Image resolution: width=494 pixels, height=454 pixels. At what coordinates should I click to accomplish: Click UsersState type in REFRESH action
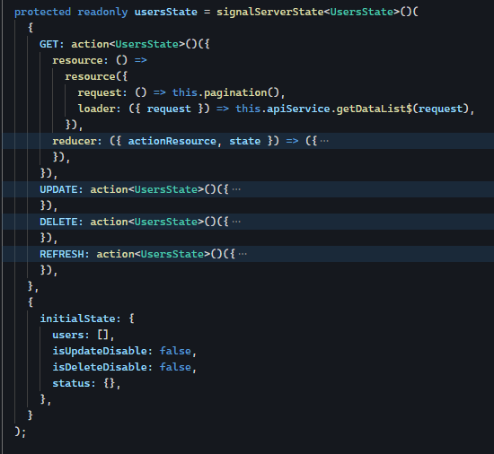pos(172,254)
